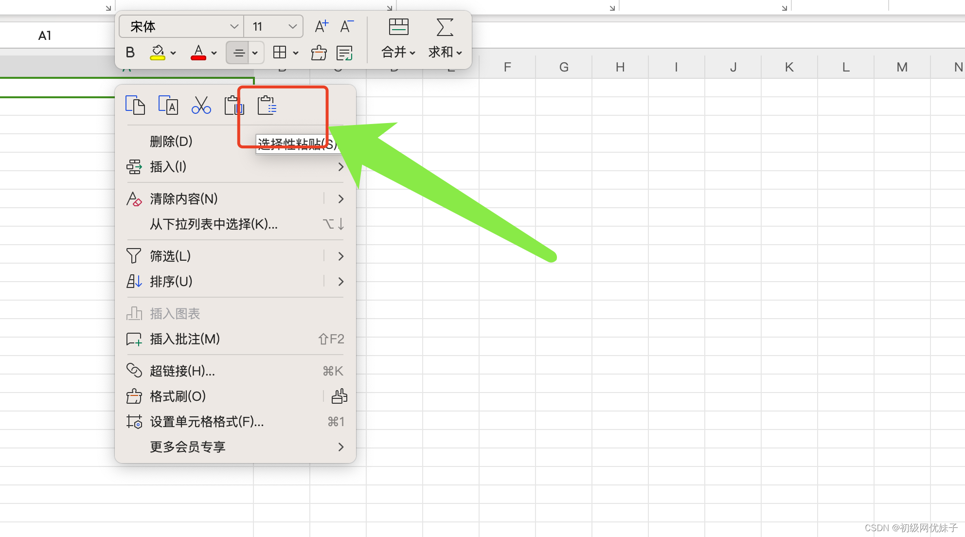The height and width of the screenshot is (537, 965).
Task: Click column H header
Action: click(620, 67)
